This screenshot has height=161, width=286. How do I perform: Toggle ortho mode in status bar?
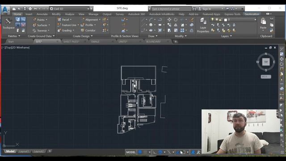click(x=155, y=152)
